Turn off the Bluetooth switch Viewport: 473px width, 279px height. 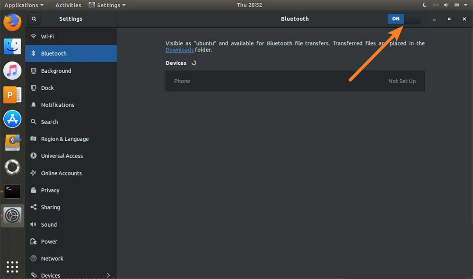coord(403,19)
